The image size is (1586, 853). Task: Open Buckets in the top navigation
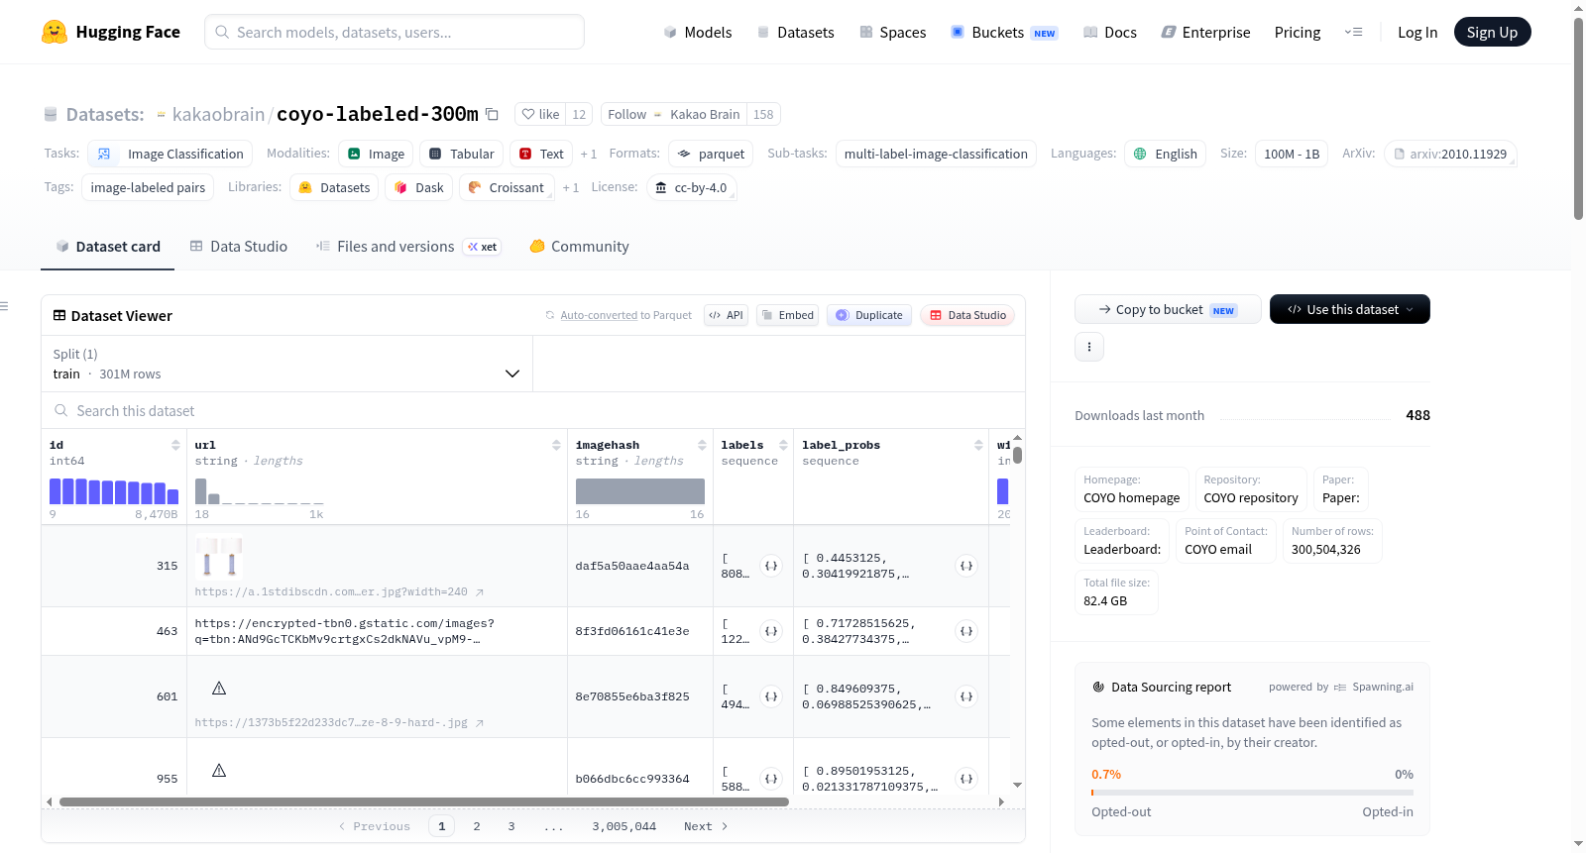click(x=1004, y=32)
